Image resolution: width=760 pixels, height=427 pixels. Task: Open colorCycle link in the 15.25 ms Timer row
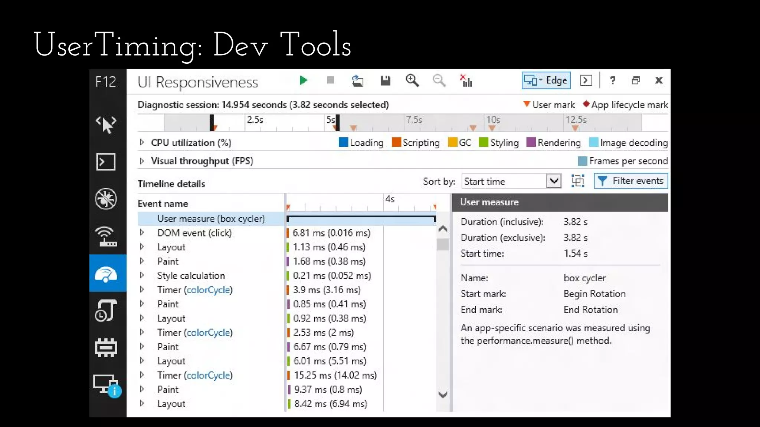[208, 375]
